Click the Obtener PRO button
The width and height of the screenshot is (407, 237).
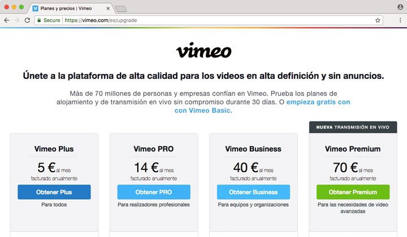point(154,192)
